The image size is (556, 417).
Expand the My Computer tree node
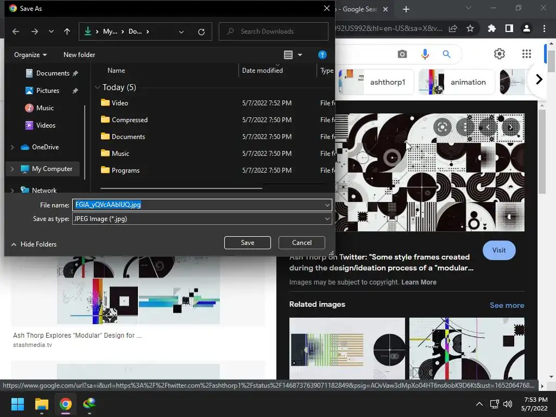pos(12,169)
